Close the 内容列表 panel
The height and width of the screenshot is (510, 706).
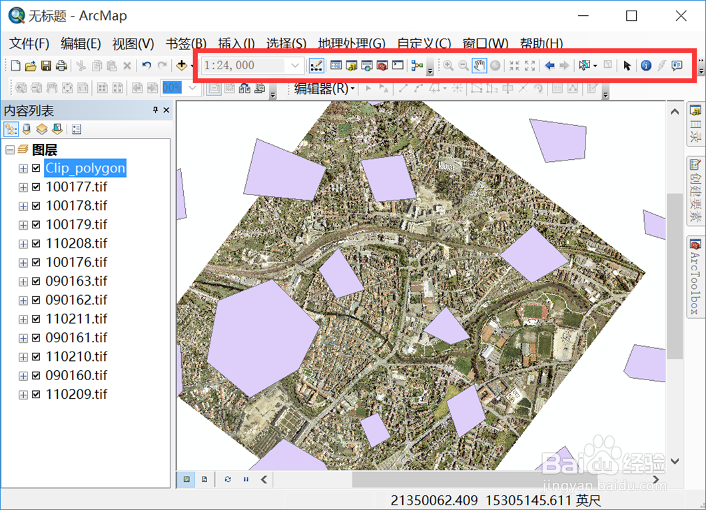[166, 110]
